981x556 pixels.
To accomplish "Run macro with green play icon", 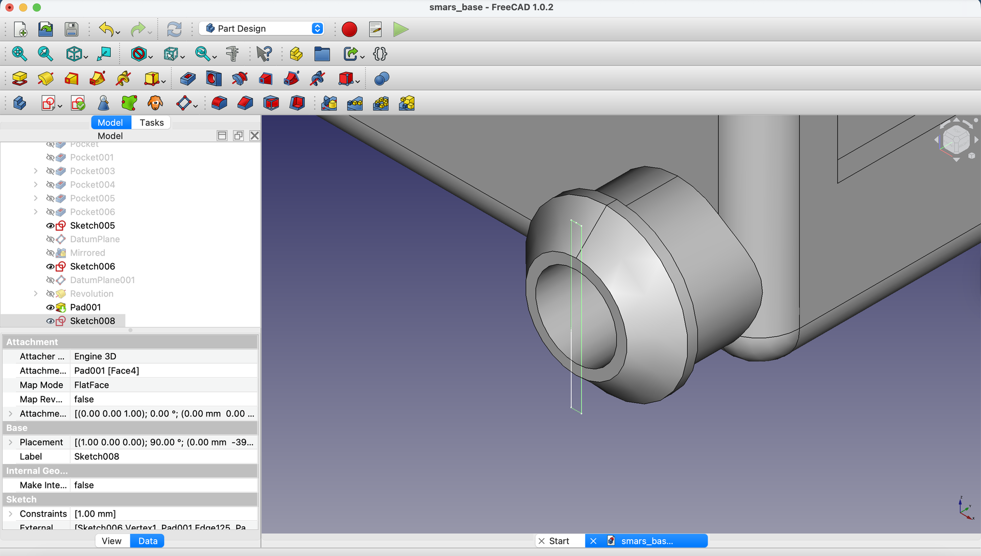I will point(401,29).
